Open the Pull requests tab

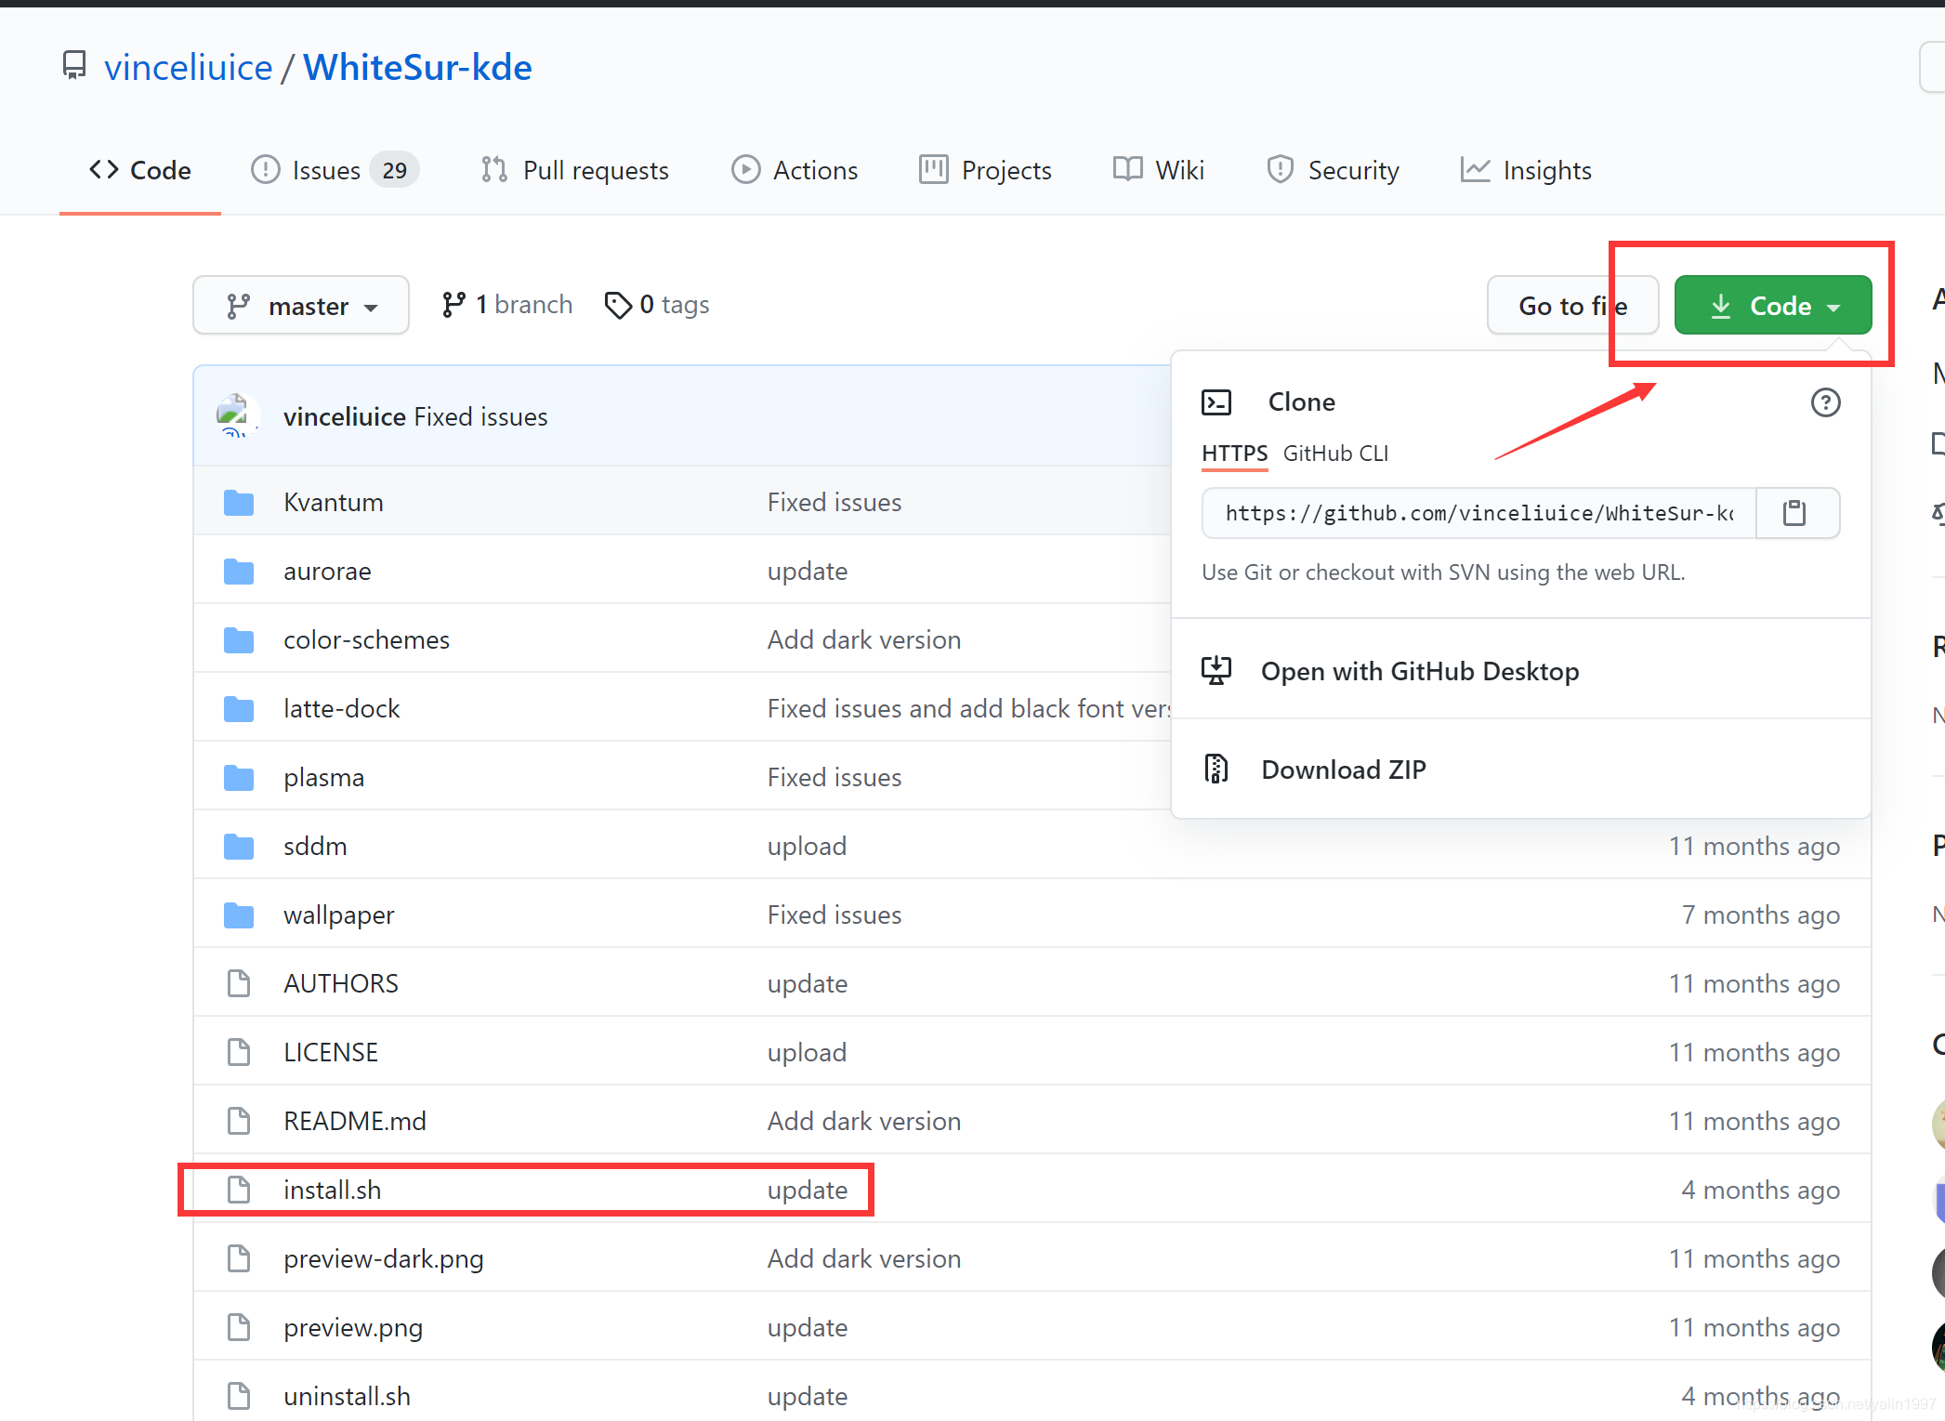575,170
